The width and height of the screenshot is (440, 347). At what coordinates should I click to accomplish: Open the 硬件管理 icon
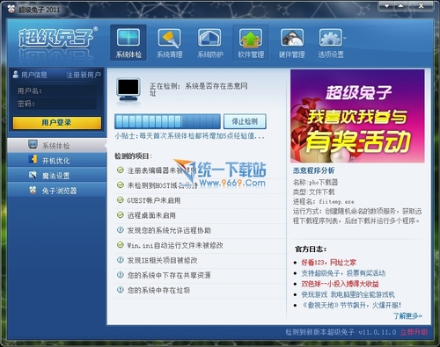point(291,43)
